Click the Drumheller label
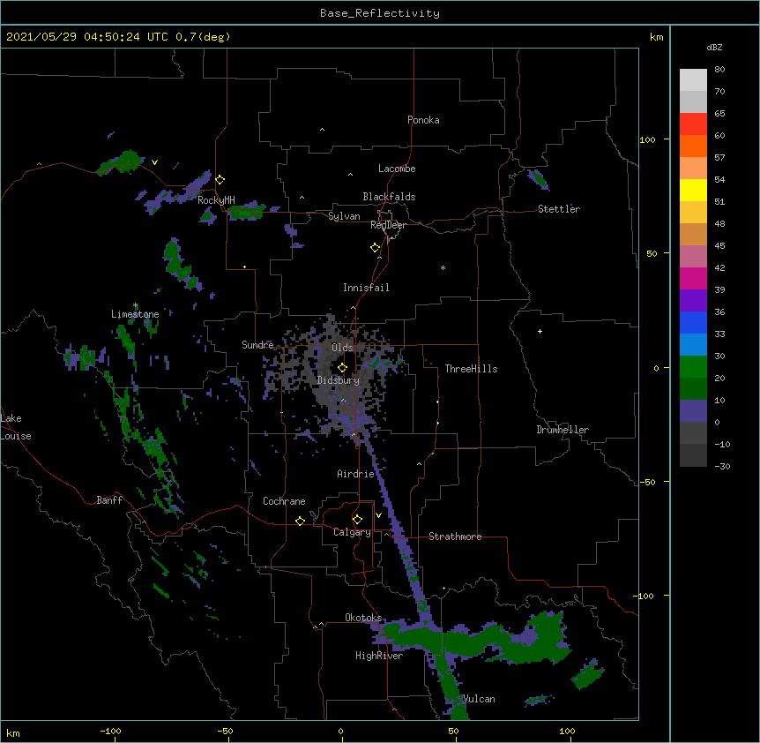 point(563,430)
